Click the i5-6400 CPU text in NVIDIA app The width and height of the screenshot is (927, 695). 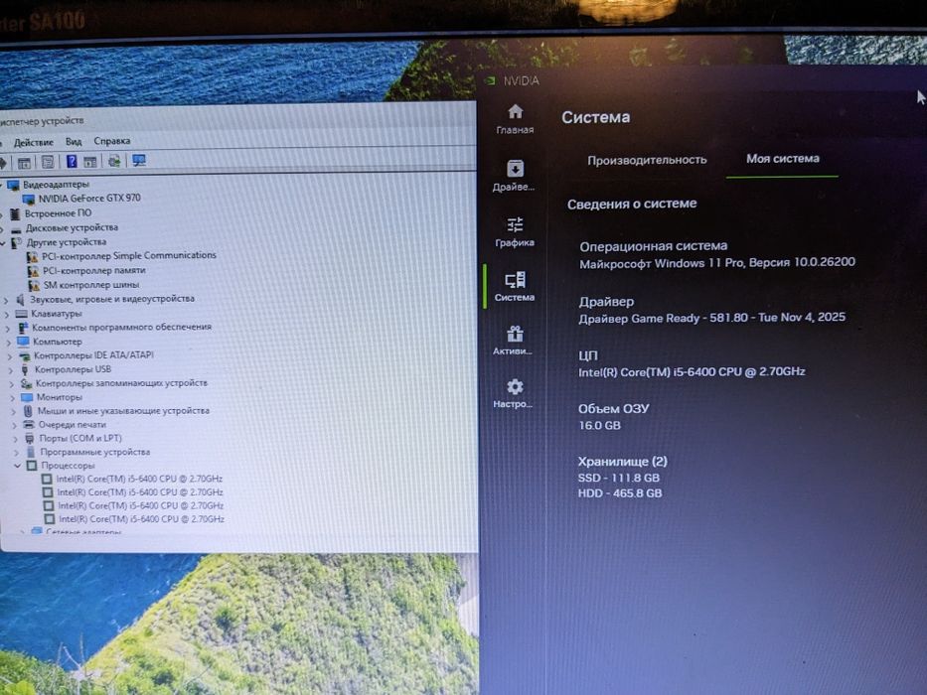tap(692, 371)
